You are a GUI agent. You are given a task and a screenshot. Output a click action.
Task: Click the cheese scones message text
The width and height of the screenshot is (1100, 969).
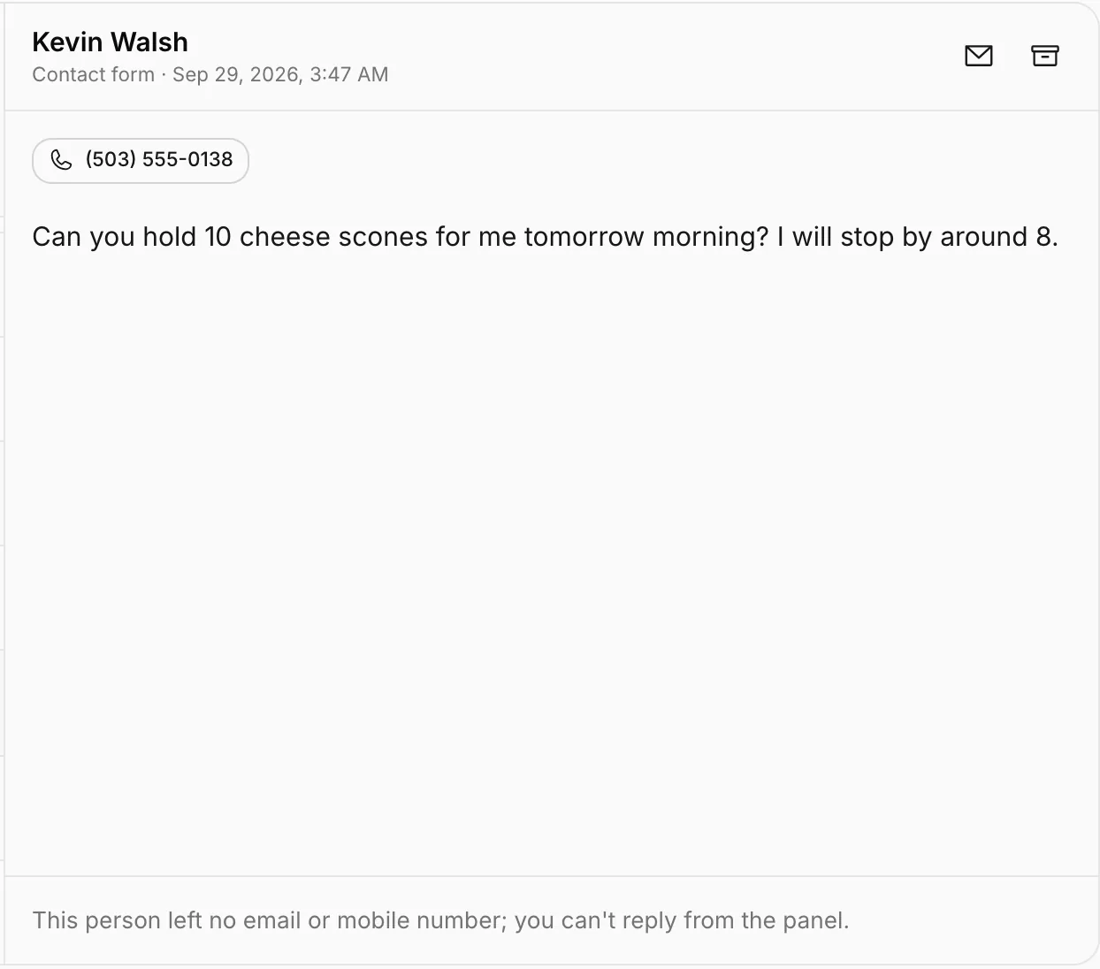pyautogui.click(x=545, y=237)
